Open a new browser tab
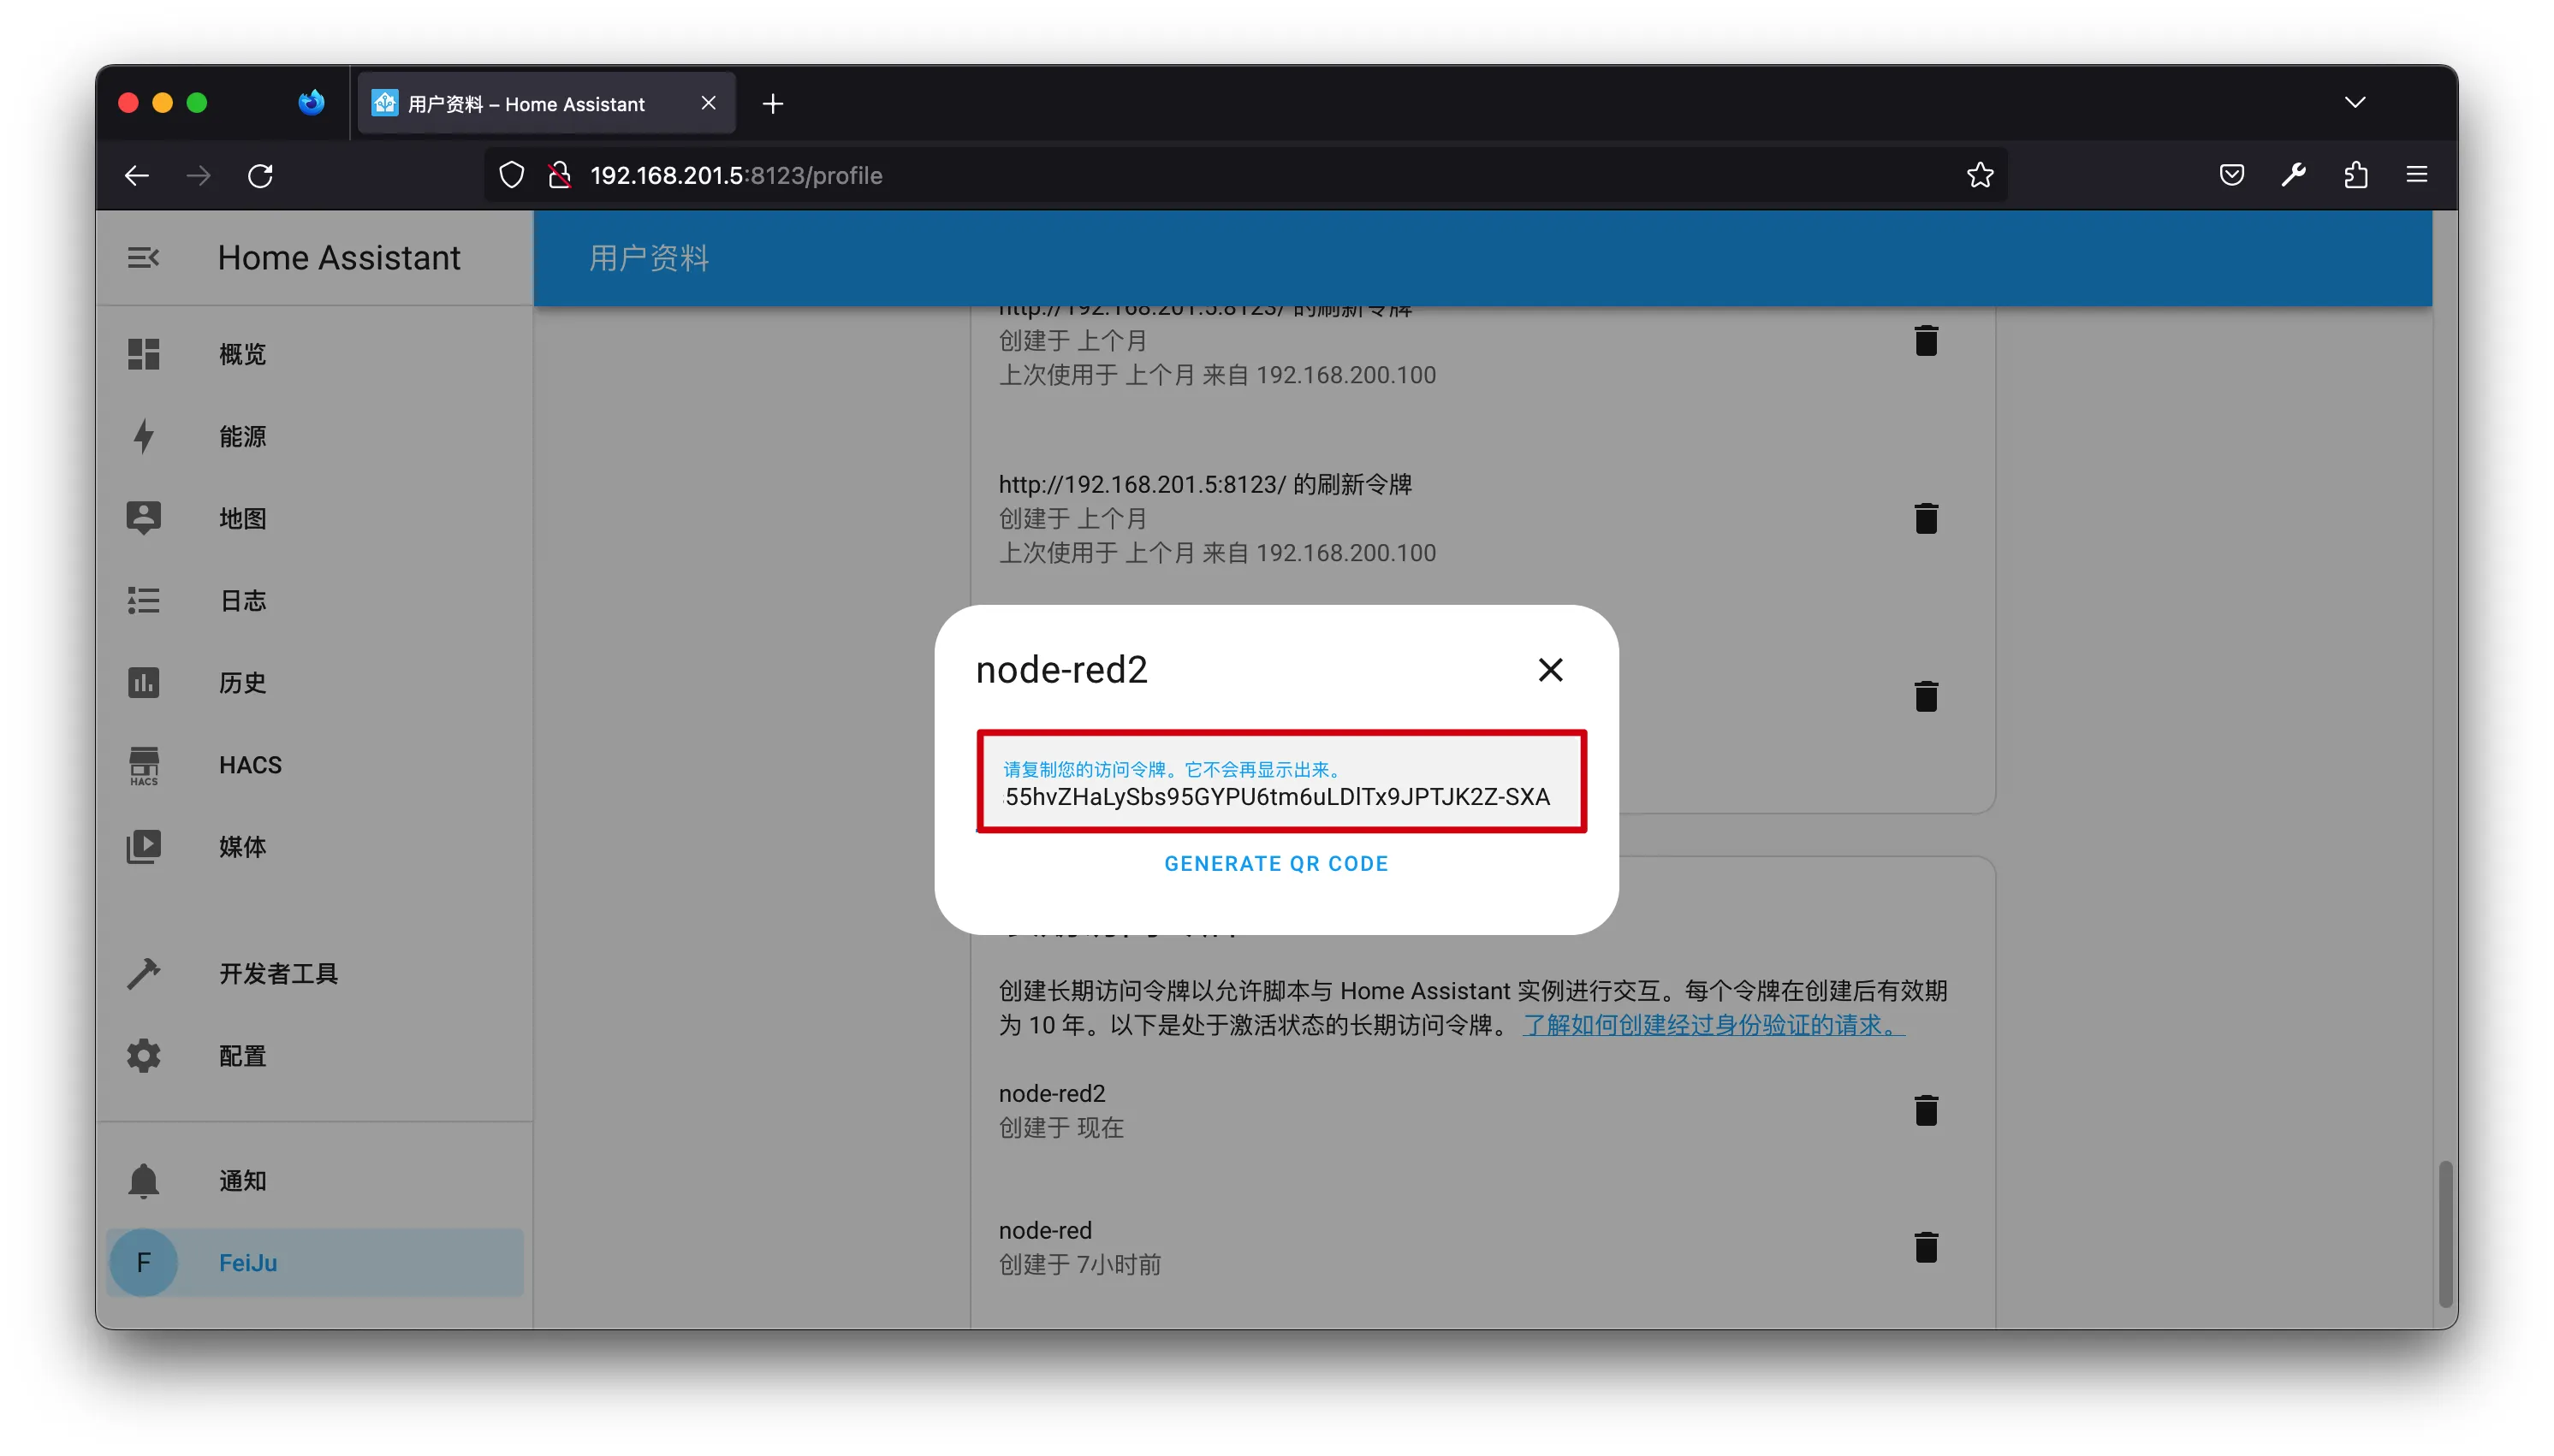The width and height of the screenshot is (2554, 1456). coord(772,103)
